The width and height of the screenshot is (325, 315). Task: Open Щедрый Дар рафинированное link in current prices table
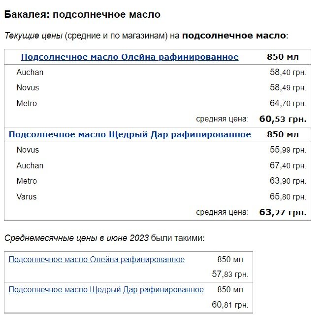click(130, 134)
